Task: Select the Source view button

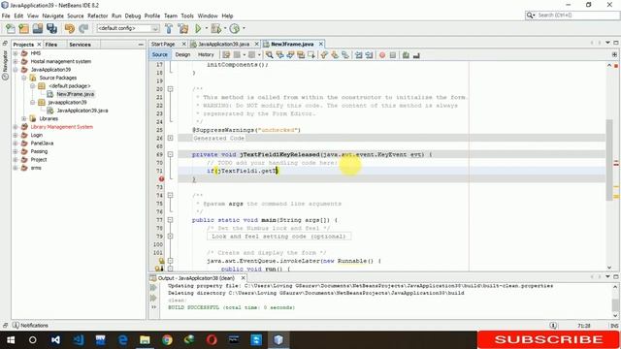Action: tap(159, 55)
